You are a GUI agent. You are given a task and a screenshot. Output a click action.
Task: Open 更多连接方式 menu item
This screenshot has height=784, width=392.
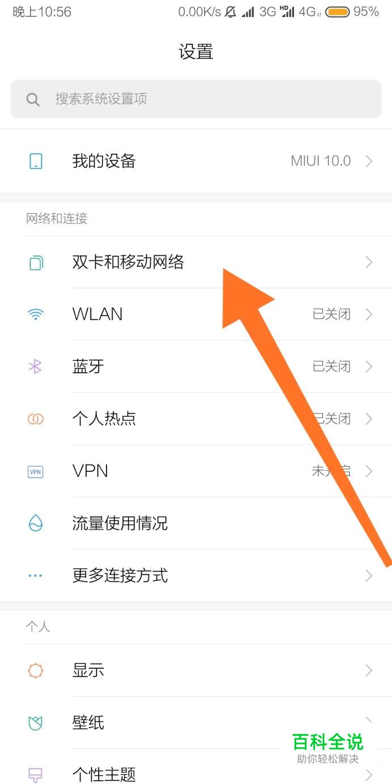[x=196, y=576]
